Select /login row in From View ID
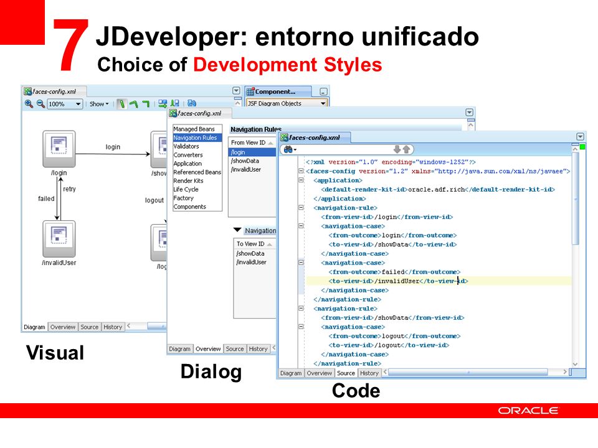 click(x=252, y=152)
